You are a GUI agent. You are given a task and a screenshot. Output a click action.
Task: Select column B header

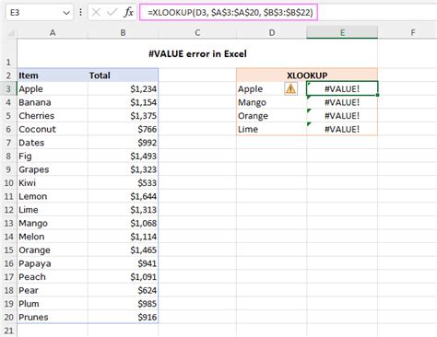click(123, 32)
